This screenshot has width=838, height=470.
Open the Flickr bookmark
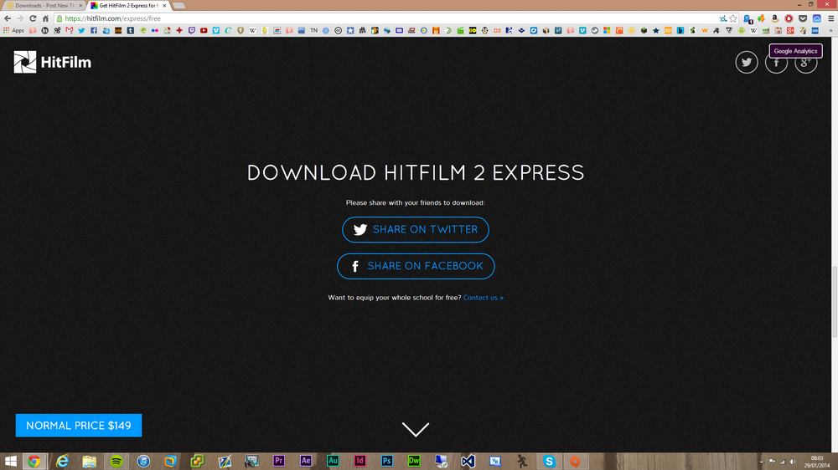tap(155, 30)
